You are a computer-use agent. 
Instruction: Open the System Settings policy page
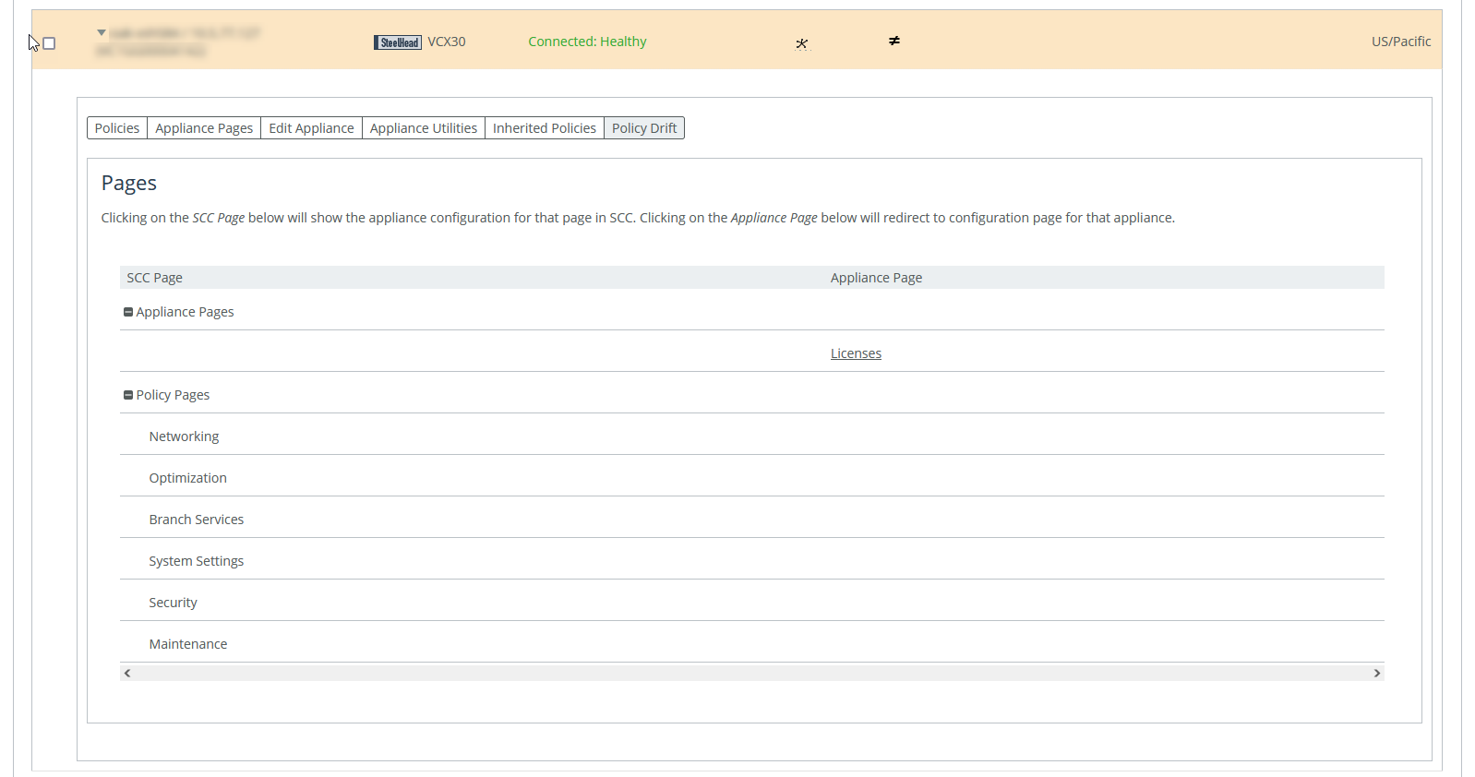pyautogui.click(x=196, y=561)
